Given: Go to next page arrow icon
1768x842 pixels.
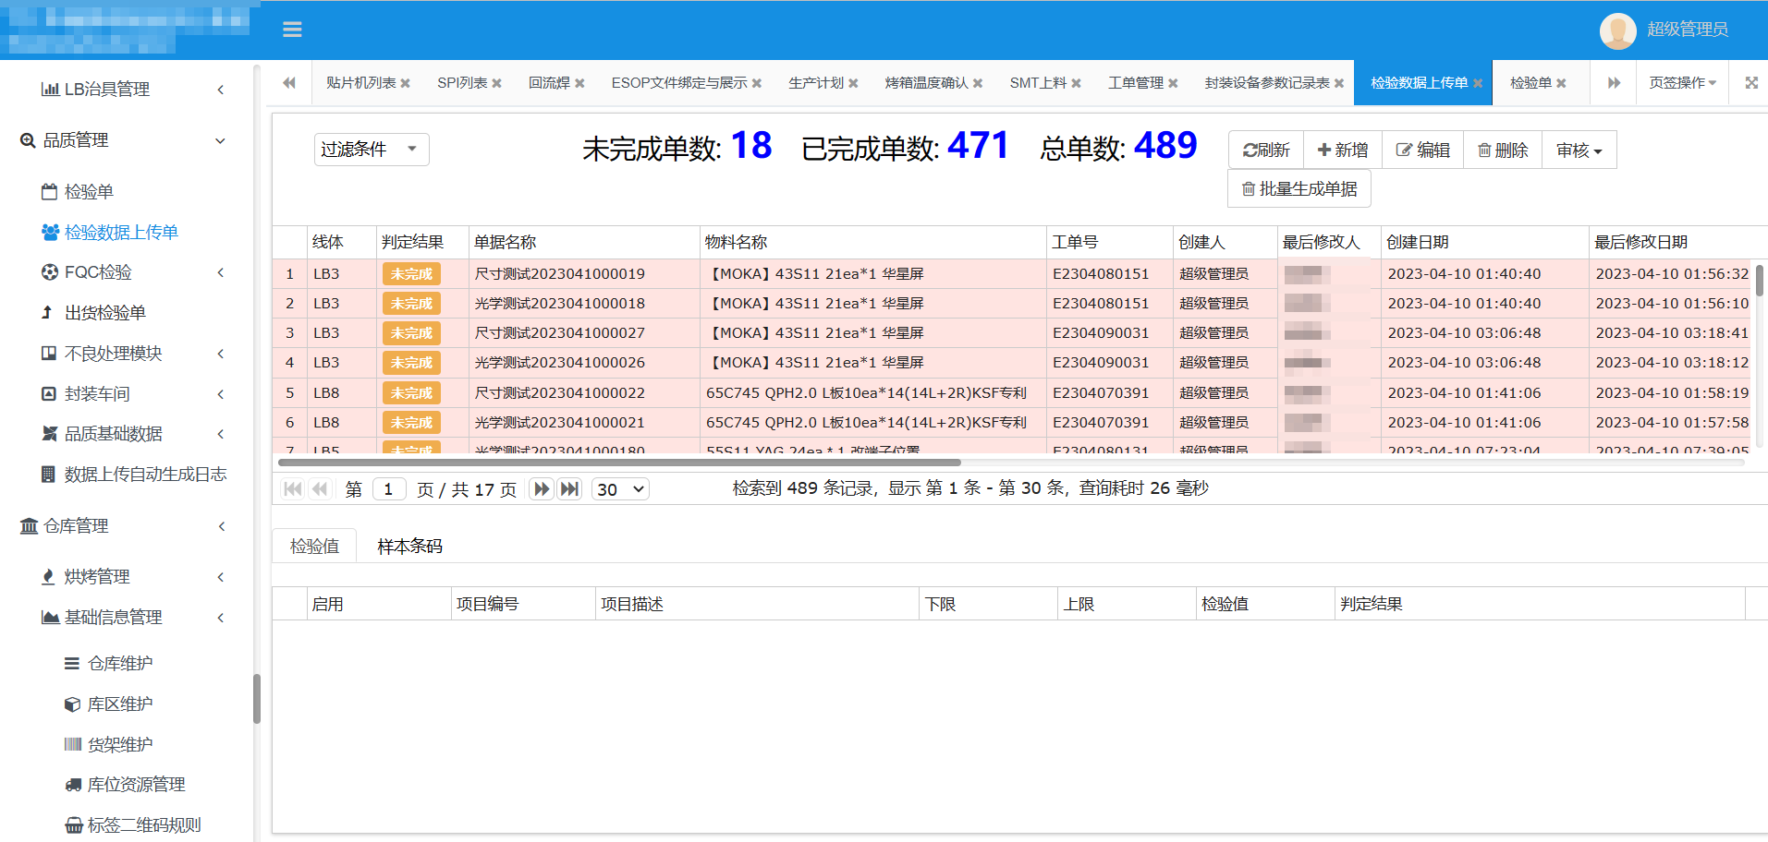Looking at the screenshot, I should click(541, 488).
